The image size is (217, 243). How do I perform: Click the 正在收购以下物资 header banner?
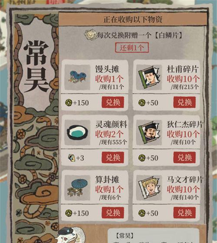[133, 20]
